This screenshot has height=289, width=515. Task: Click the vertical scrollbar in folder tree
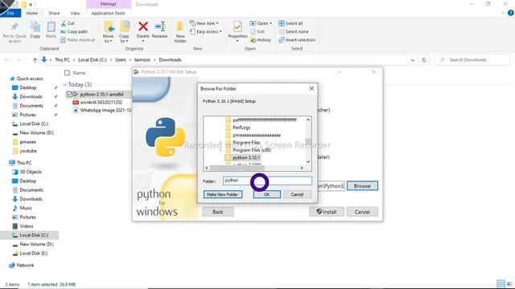pyautogui.click(x=308, y=141)
